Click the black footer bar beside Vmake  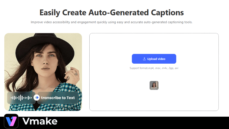[143, 123]
